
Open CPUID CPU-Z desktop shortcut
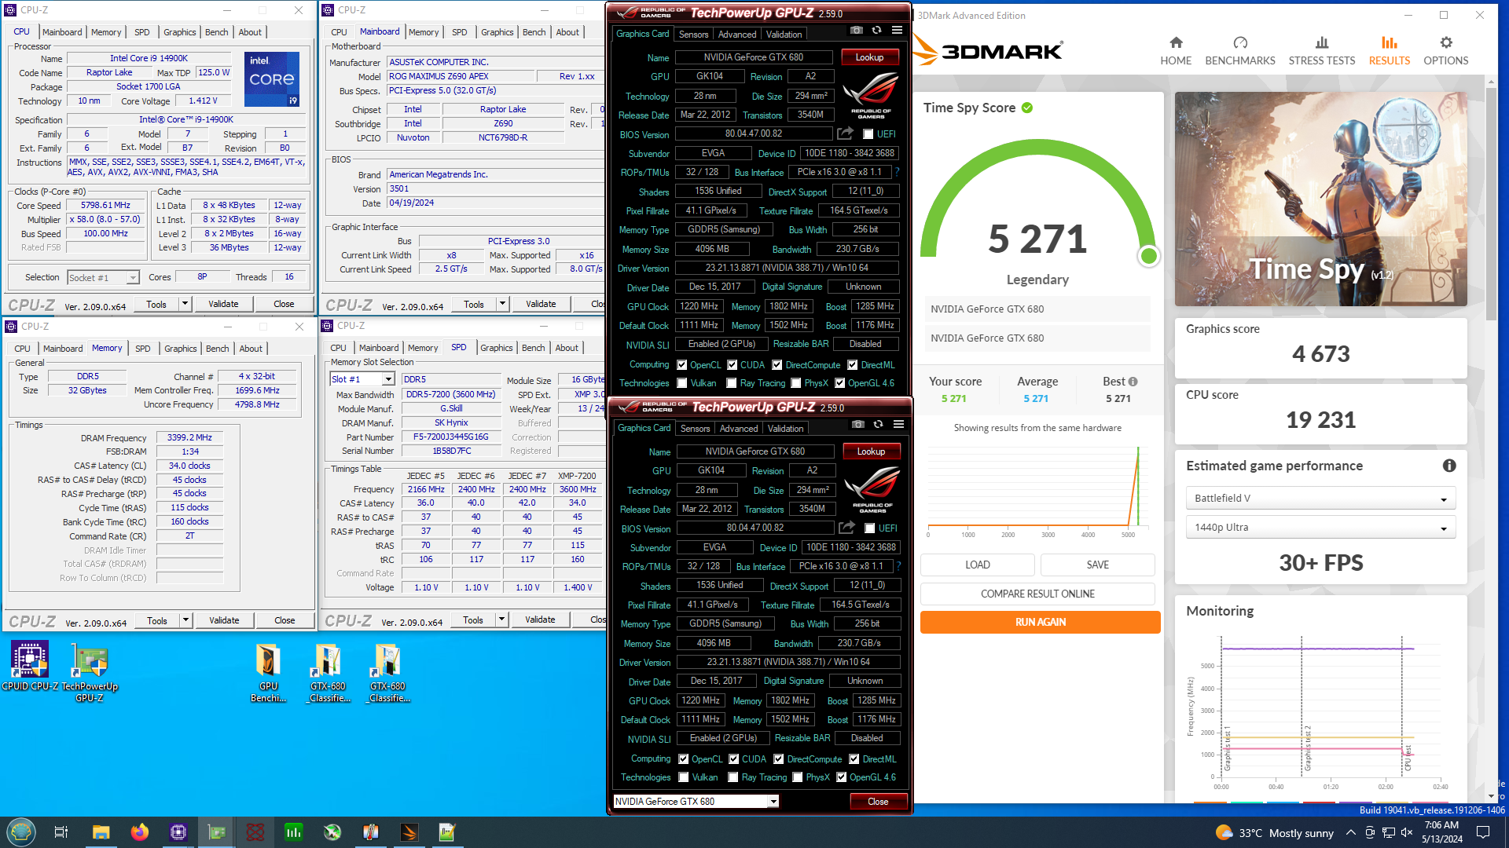click(30, 667)
